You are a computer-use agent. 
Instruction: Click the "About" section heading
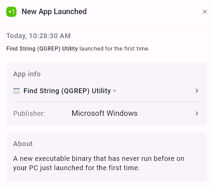click(x=23, y=144)
